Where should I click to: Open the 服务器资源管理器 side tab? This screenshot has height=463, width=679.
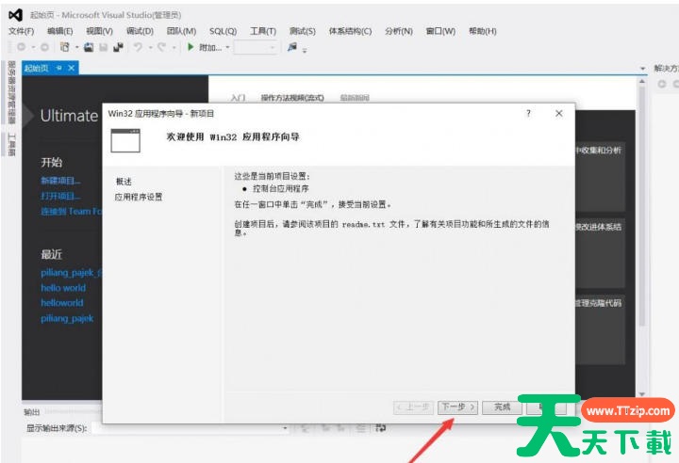(x=12, y=92)
